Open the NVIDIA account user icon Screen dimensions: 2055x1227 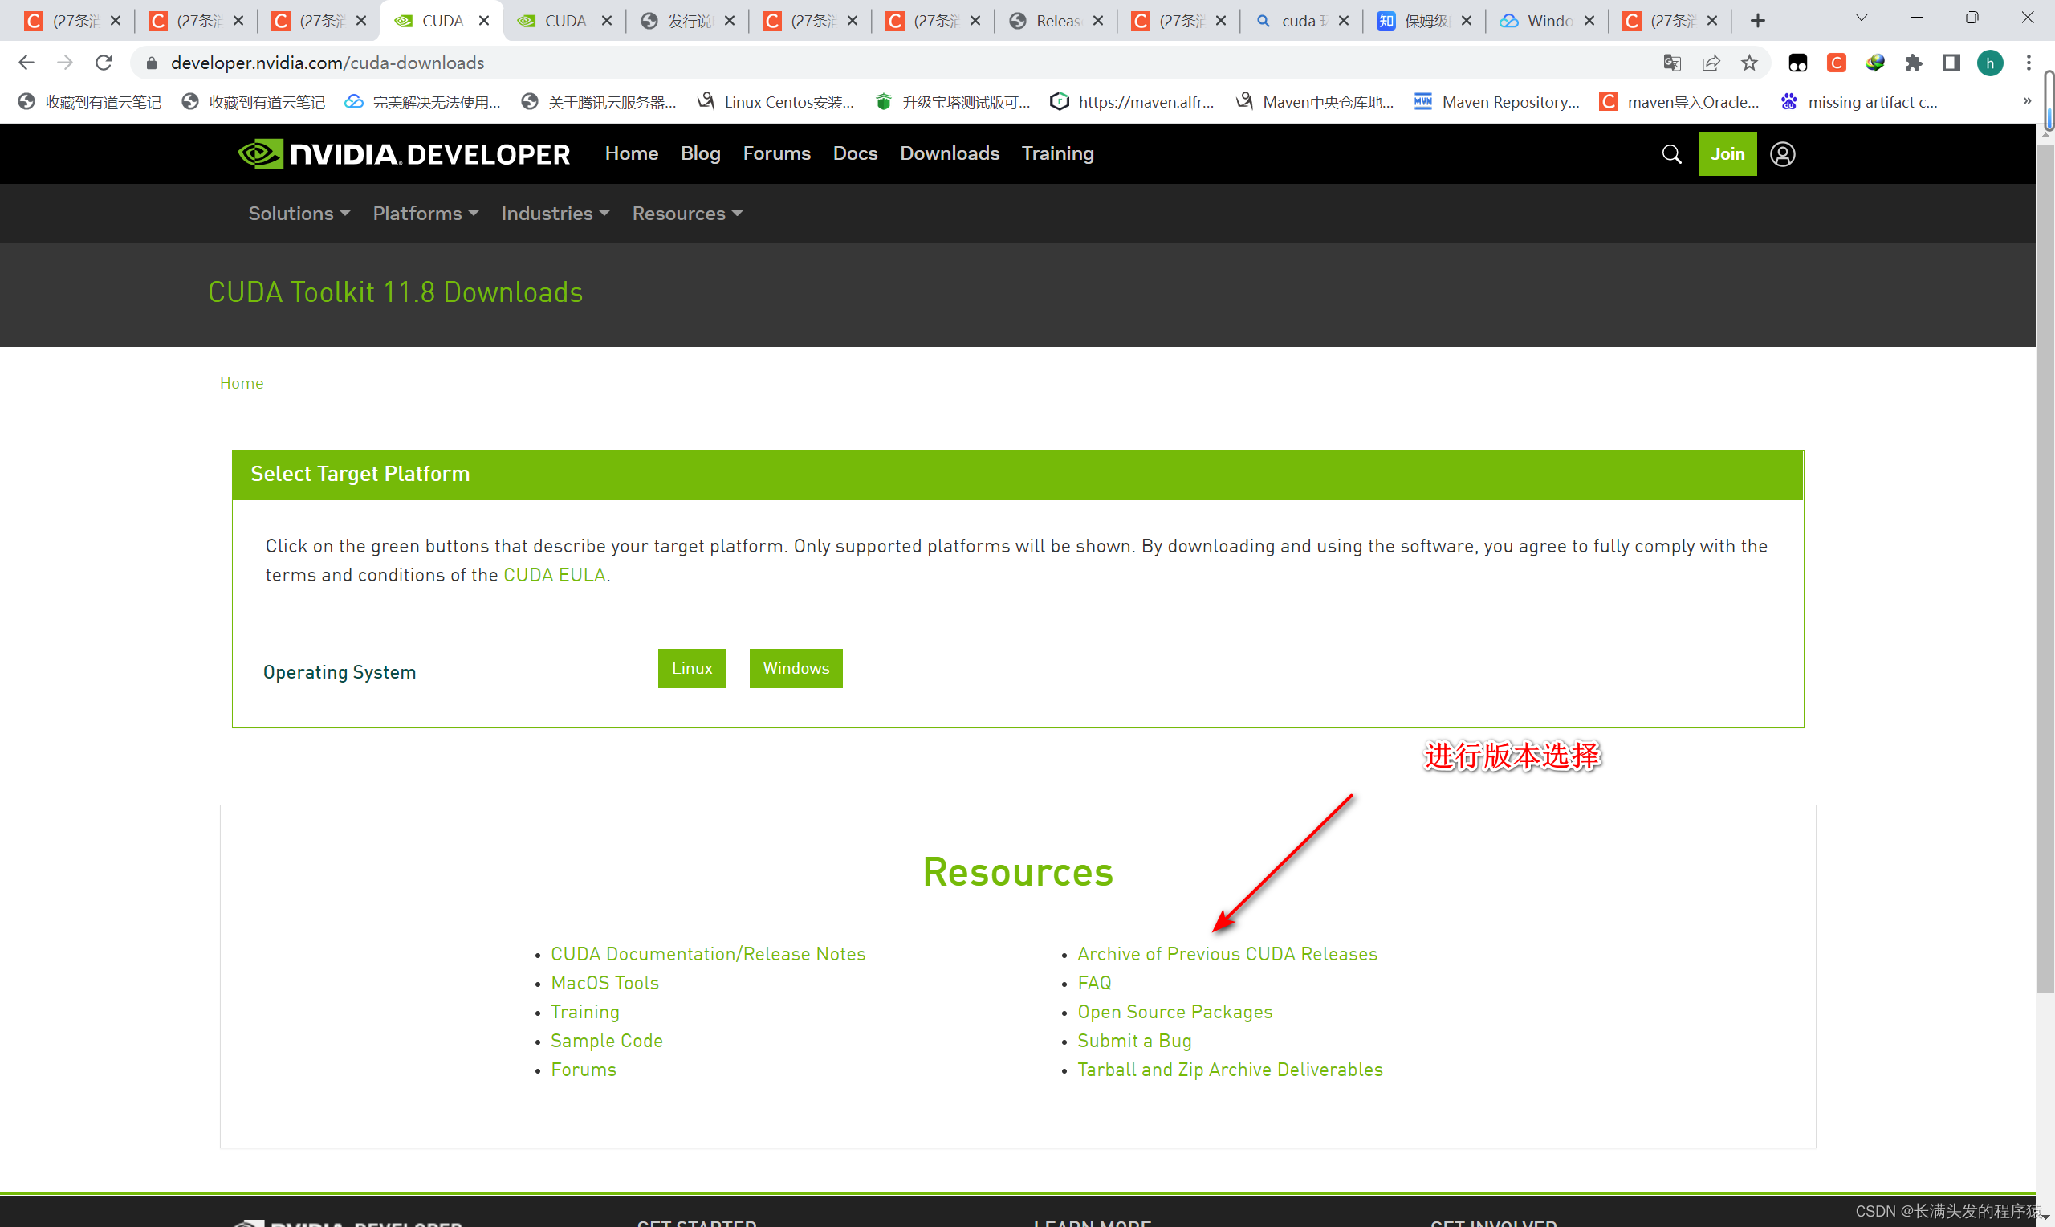1782,154
